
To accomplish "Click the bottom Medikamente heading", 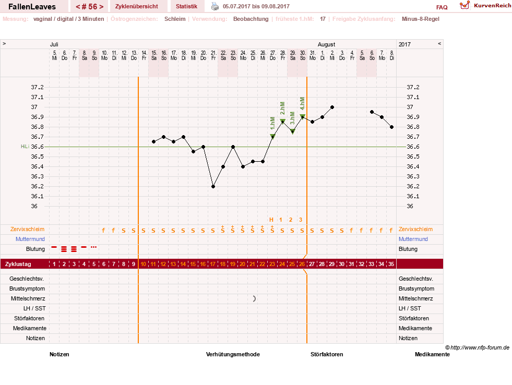I will (x=432, y=354).
